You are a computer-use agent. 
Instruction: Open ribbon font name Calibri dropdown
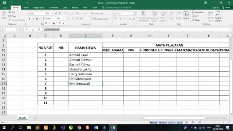point(45,13)
